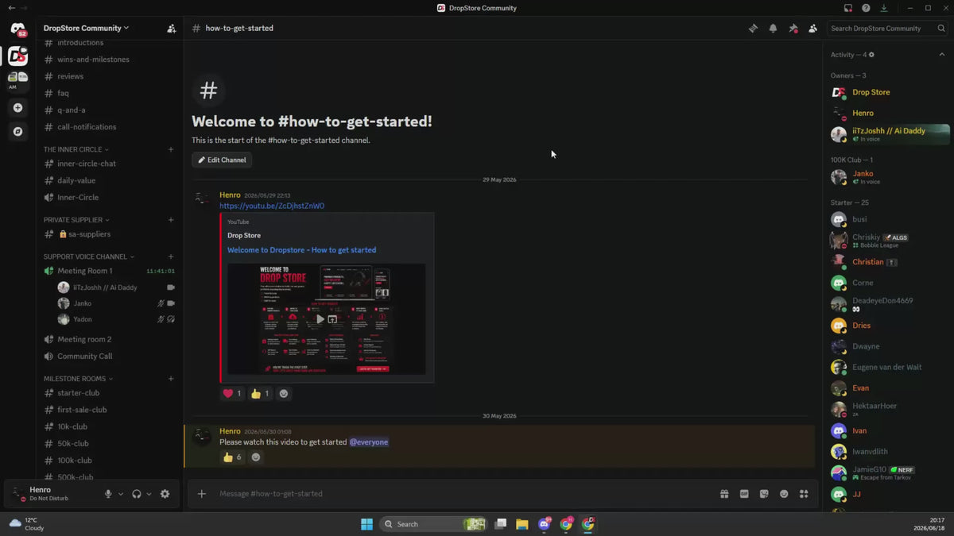Open Windows Start menu on taskbar

[366, 524]
